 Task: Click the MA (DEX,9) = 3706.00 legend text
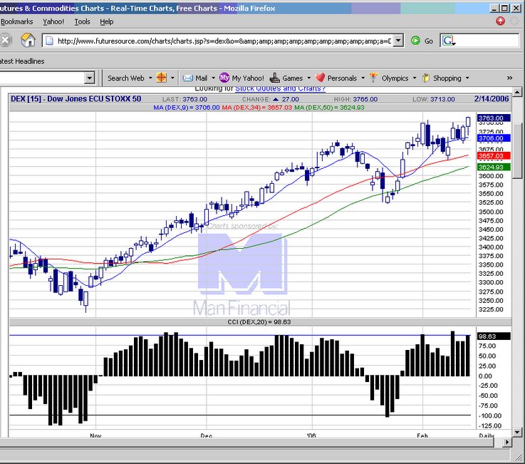click(x=187, y=108)
